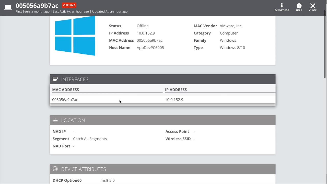
Task: Open the Help info icon
Action: point(299,6)
